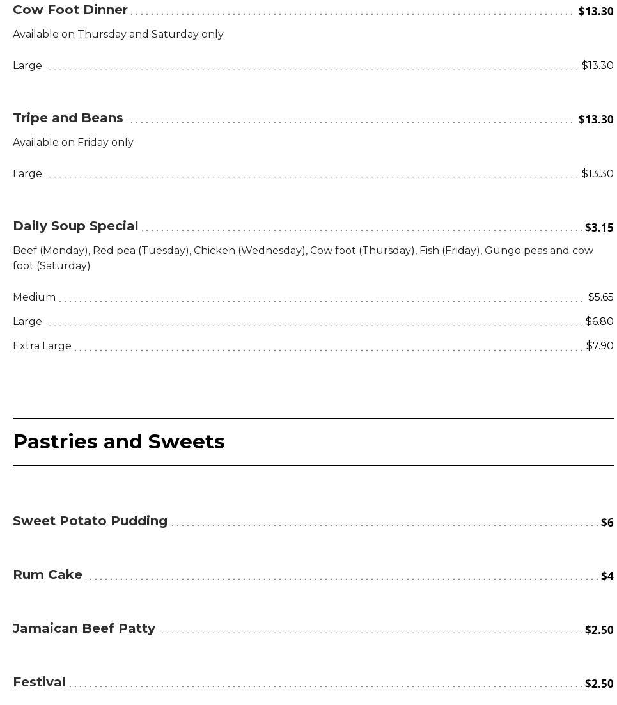Viewport: 617px width, 705px height.
Task: Select the Festival menu item
Action: tap(40, 683)
